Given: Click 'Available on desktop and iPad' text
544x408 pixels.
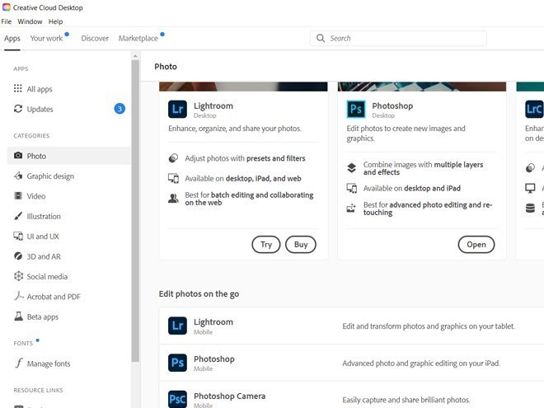Looking at the screenshot, I should (412, 188).
